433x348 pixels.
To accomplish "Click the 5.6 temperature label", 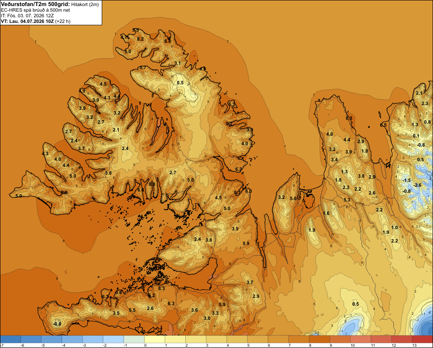I will 119,292.
